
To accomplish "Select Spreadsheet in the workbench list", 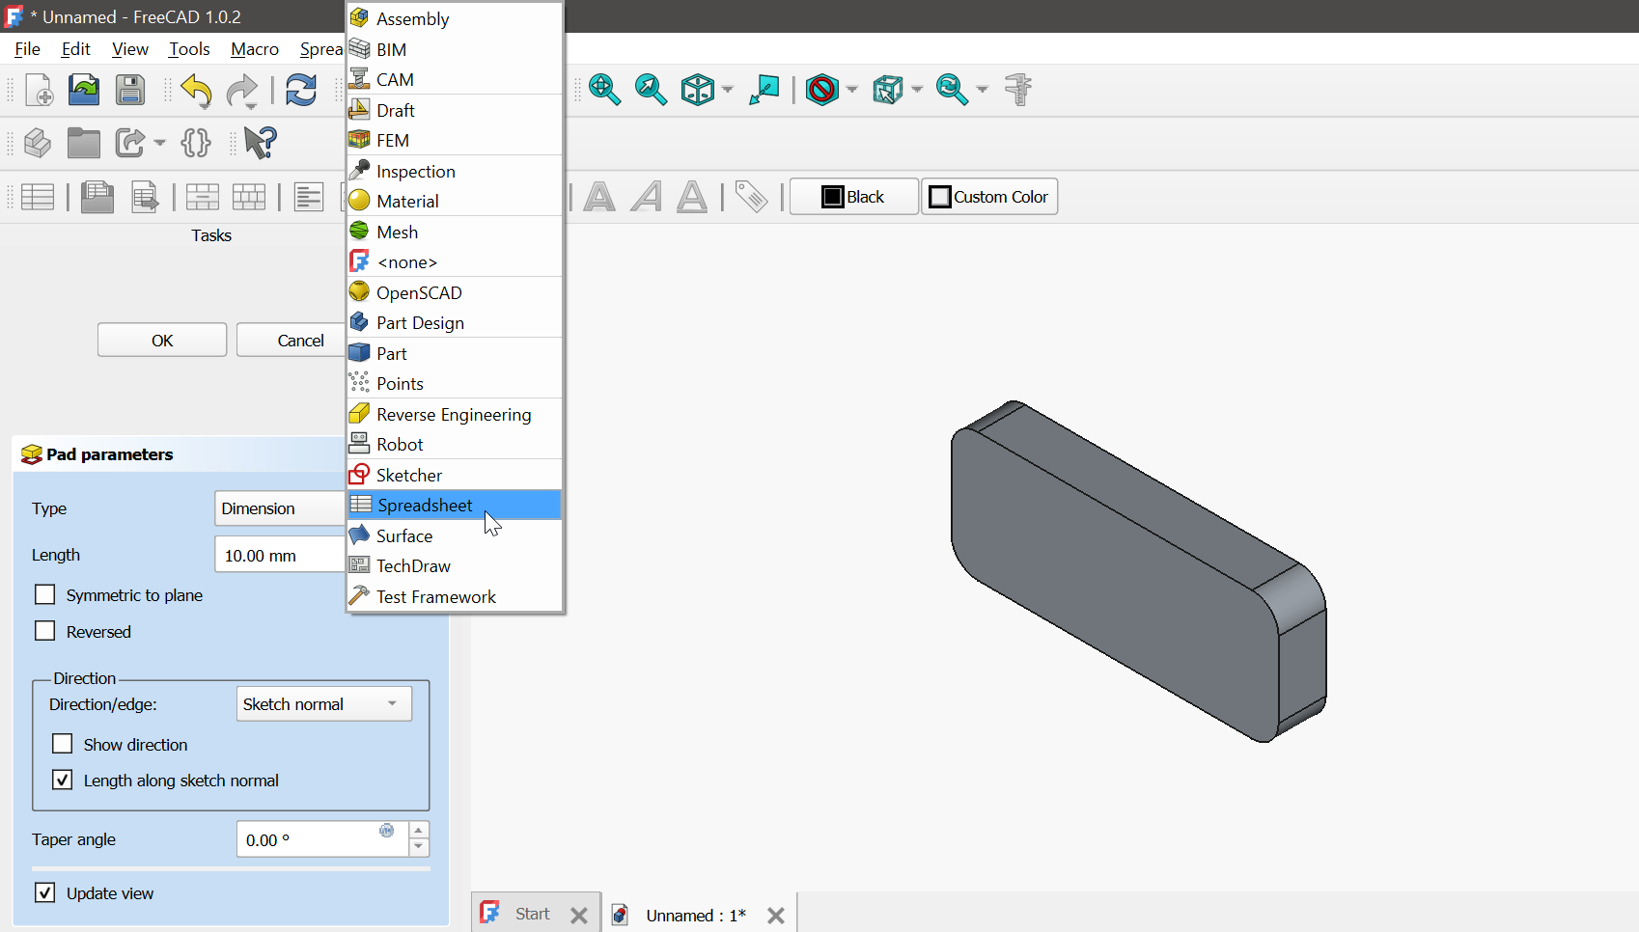I will tap(455, 506).
